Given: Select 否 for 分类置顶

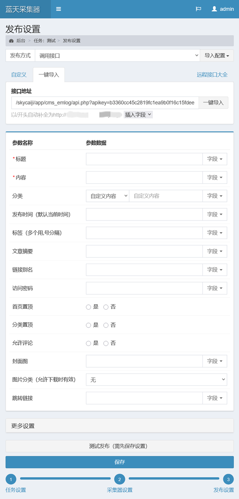Looking at the screenshot, I should click(x=106, y=325).
